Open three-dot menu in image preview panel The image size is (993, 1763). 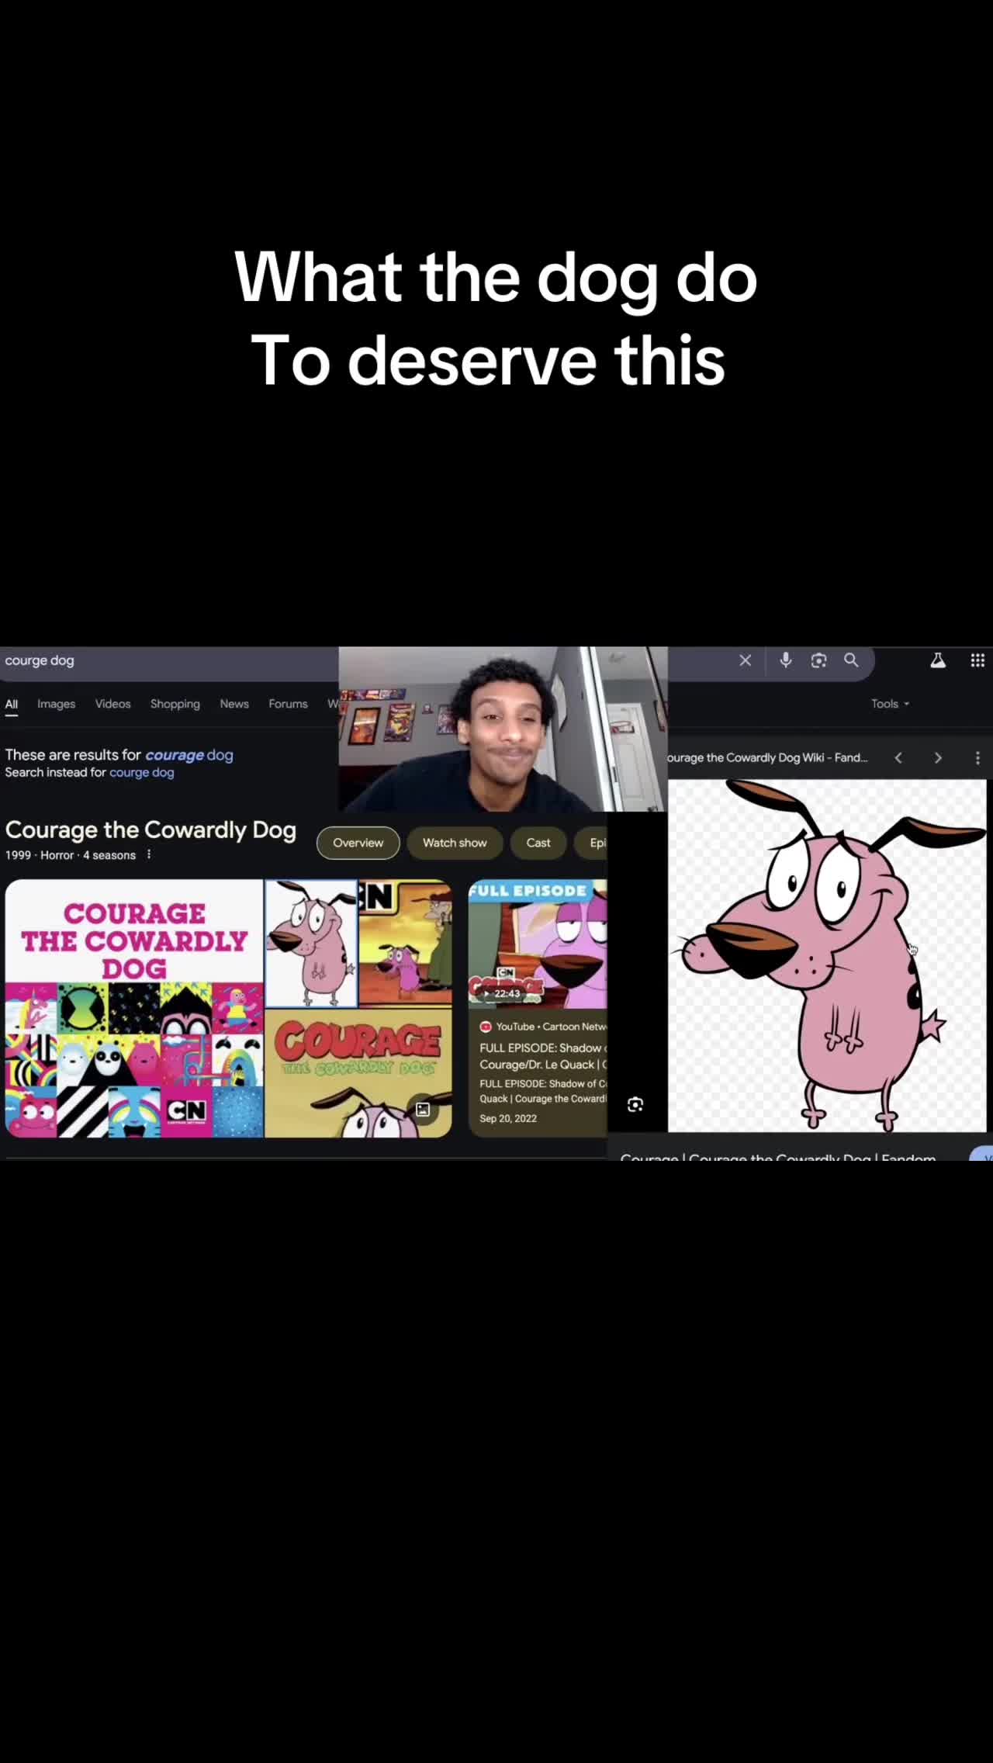click(x=977, y=757)
